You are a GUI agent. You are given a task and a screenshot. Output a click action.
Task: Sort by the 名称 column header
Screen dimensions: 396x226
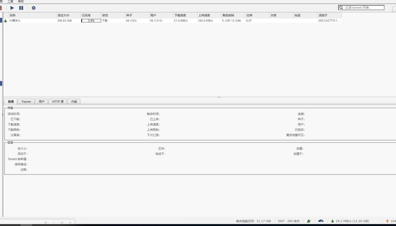pyautogui.click(x=32, y=15)
